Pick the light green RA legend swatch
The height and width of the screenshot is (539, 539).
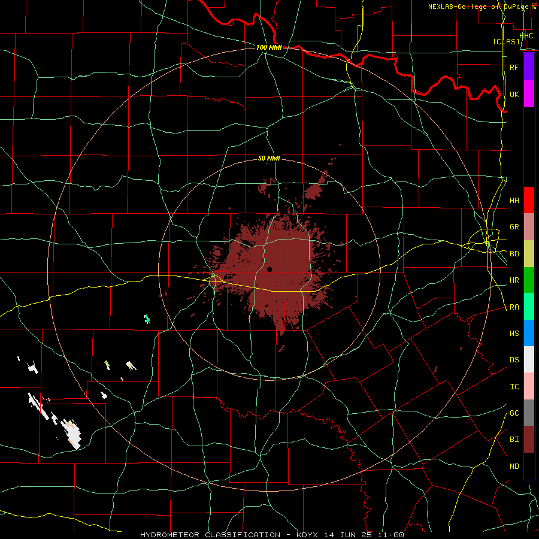(x=529, y=307)
